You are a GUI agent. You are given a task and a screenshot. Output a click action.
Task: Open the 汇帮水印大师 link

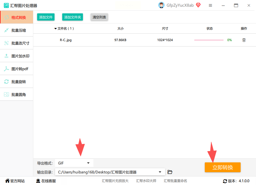tap(146, 181)
